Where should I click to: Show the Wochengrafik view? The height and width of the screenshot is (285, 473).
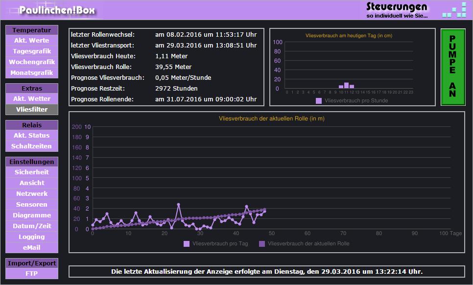(31, 62)
